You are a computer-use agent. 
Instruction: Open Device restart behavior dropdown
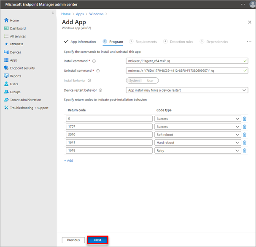click(x=187, y=90)
